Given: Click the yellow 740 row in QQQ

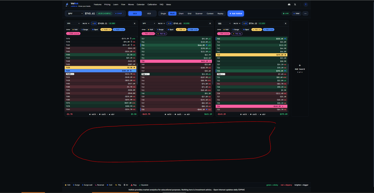Looking at the screenshot, I should point(252,54).
